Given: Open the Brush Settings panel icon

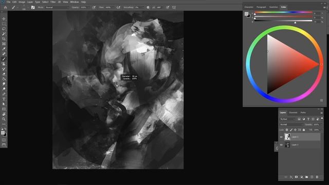Looking at the screenshot, I should [33, 7].
